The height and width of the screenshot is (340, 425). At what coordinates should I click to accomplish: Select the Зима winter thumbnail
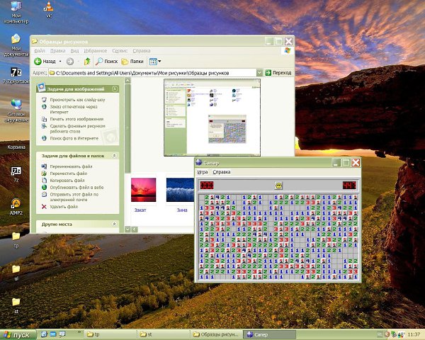tap(181, 190)
